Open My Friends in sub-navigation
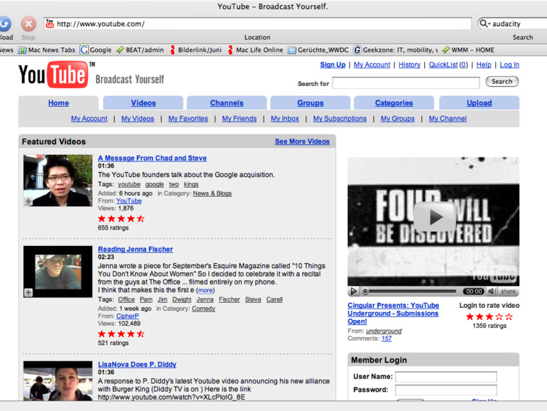Image resolution: width=547 pixels, height=411 pixels. [x=239, y=119]
